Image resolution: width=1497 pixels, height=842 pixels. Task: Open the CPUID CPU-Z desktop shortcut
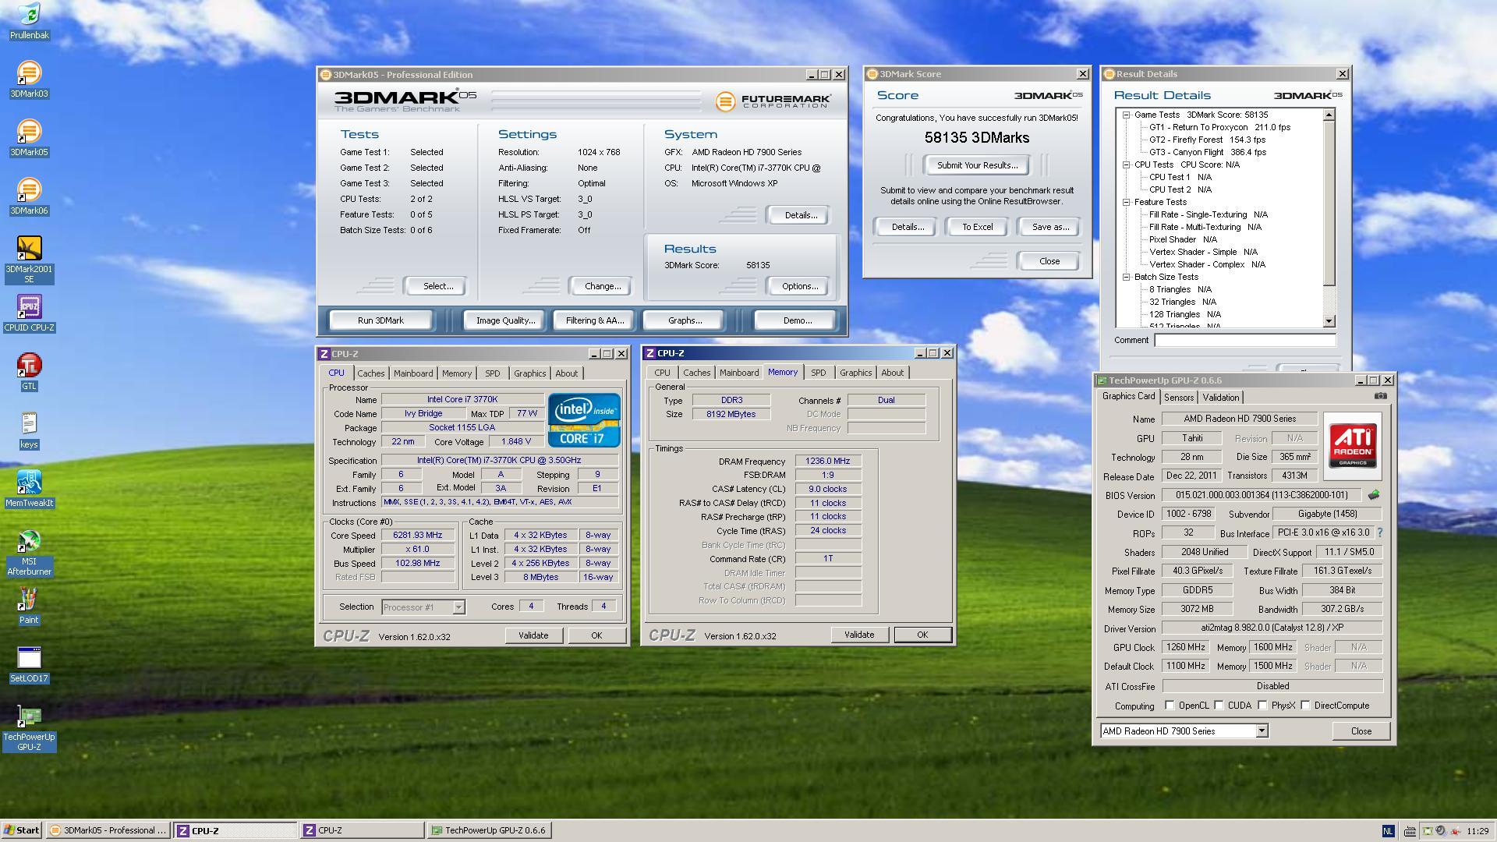click(29, 313)
